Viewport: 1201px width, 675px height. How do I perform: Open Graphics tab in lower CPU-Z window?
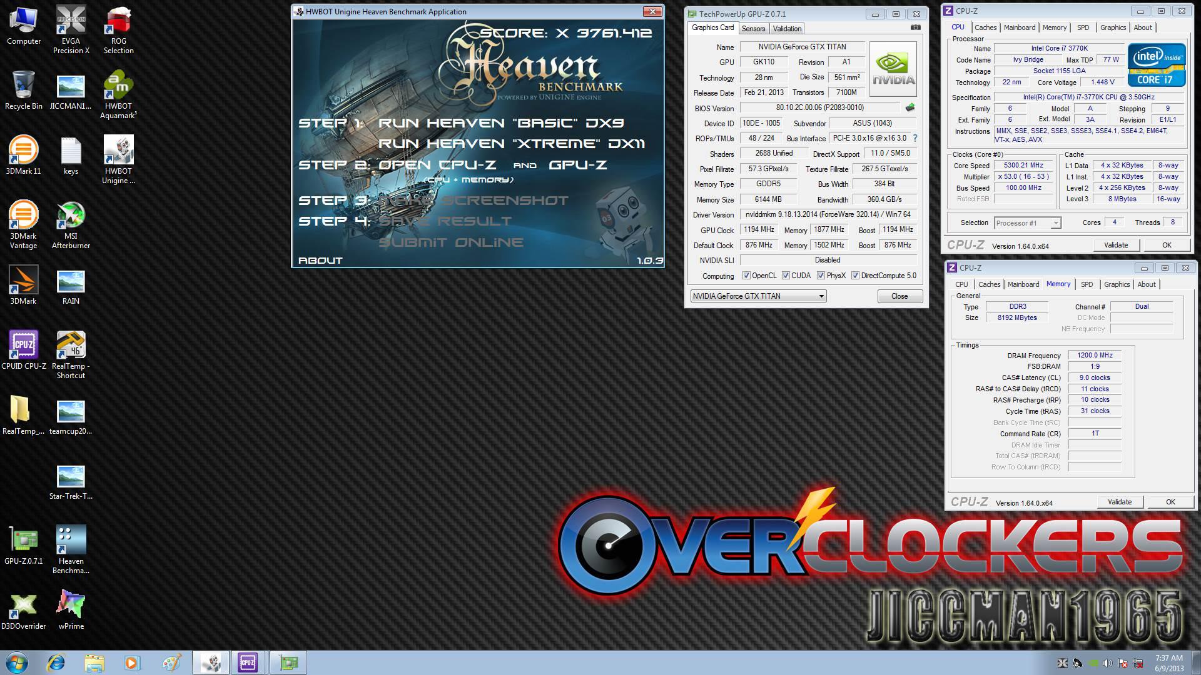coord(1117,284)
